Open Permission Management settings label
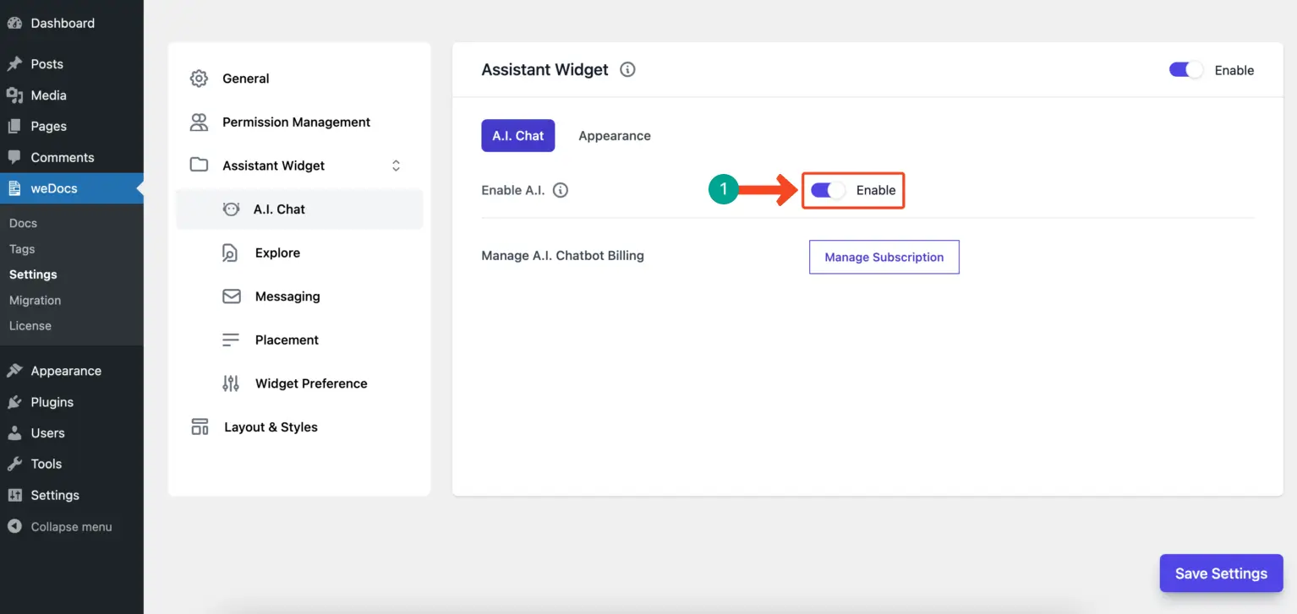 click(x=297, y=122)
